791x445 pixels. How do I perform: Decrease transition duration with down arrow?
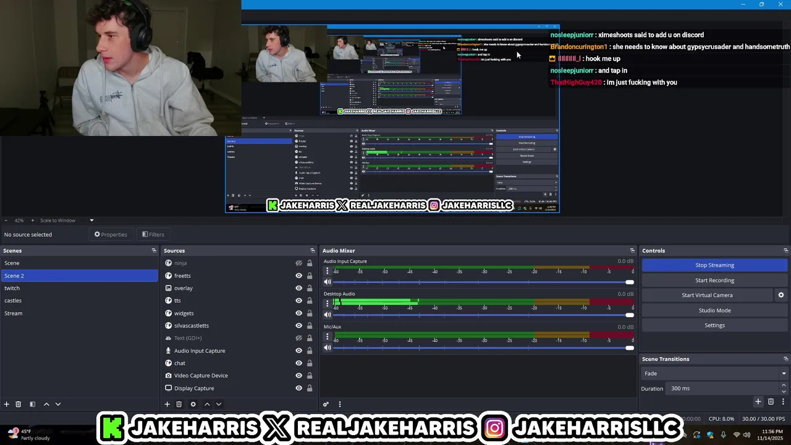tap(784, 392)
